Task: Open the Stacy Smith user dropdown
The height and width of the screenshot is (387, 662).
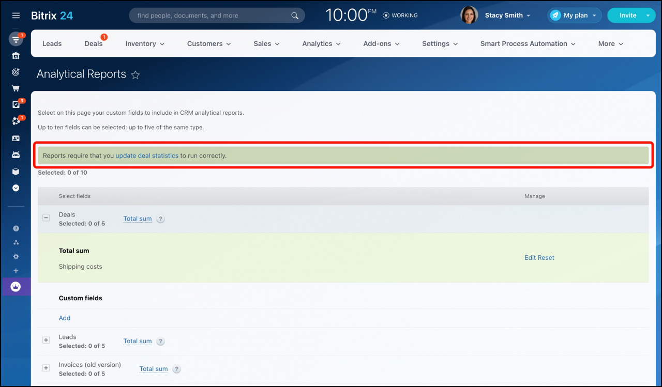Action: (507, 16)
